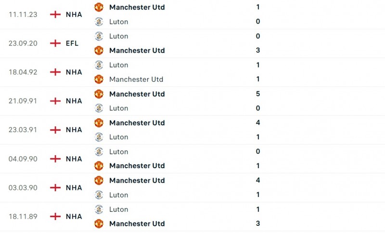The image size is (385, 233).
Task: Click the 23.03.91 match date
Action: [23, 130]
